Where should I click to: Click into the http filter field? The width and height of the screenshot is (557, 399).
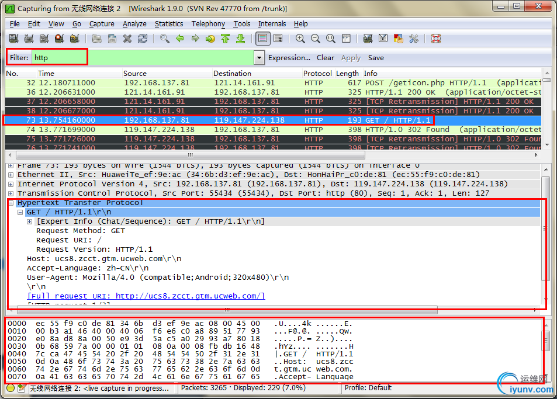tap(143, 57)
